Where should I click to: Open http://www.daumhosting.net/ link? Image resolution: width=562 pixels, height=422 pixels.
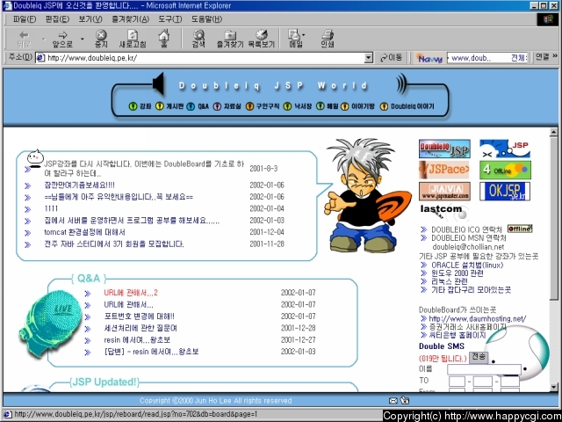pyautogui.click(x=478, y=318)
